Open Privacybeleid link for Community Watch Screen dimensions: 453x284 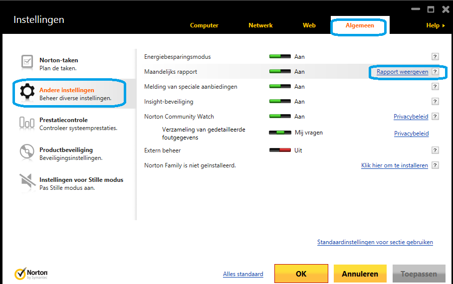click(x=411, y=116)
